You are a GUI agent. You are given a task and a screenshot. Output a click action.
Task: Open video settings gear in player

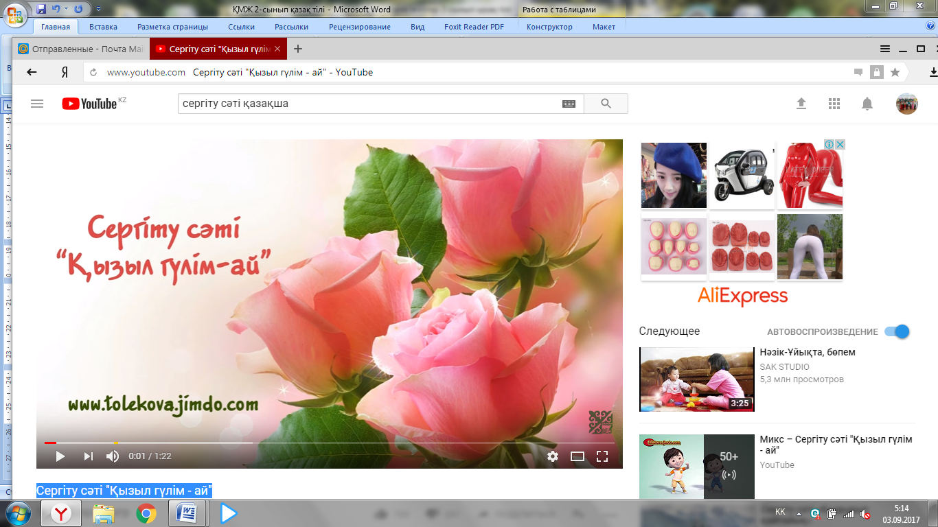point(553,456)
